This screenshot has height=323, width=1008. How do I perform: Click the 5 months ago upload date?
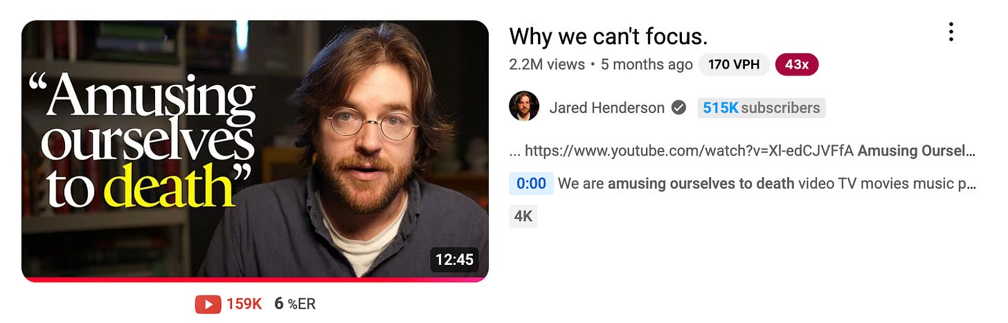(647, 64)
